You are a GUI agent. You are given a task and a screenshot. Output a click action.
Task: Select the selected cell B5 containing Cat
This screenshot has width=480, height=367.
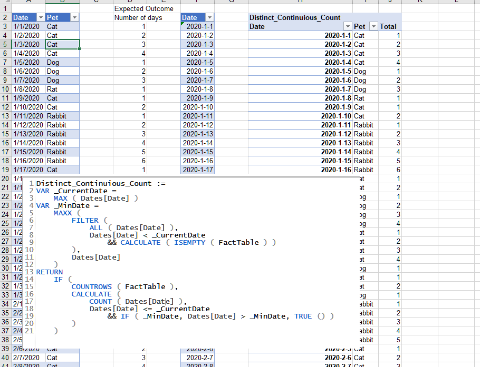click(62, 44)
